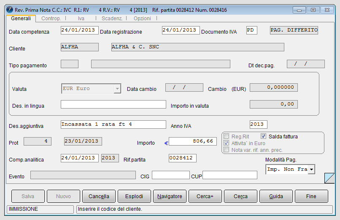Screen dimensions: 340x220
Task: Click the page-corner icon at bottom right
Action: coord(329,178)
